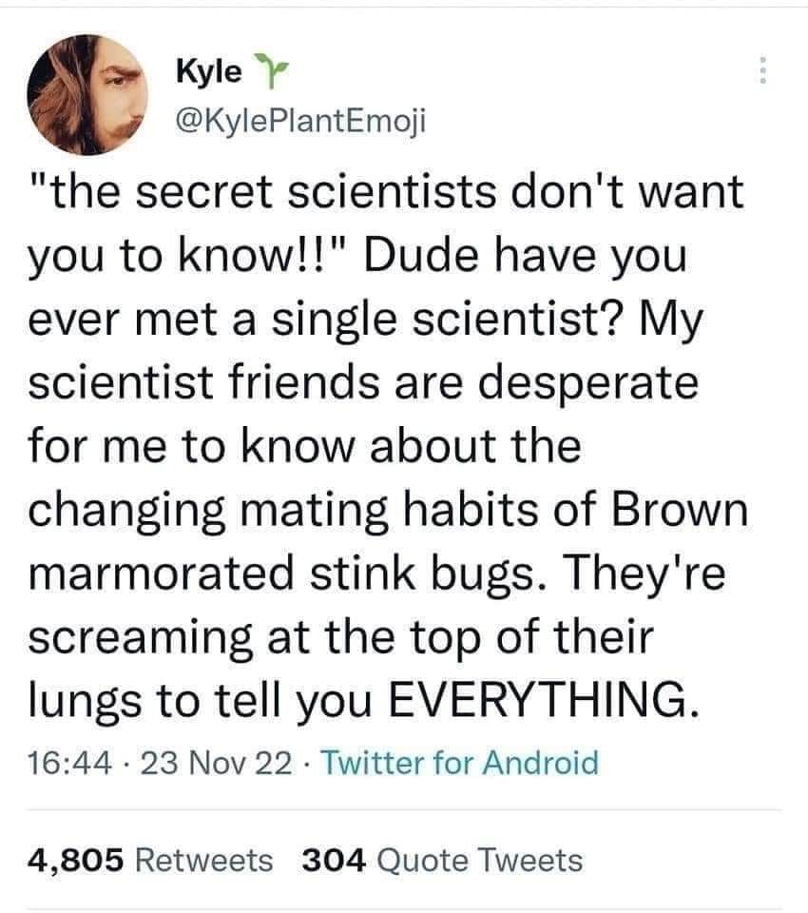The image size is (808, 913).
Task: Click the Retweets label
Action: [205, 861]
